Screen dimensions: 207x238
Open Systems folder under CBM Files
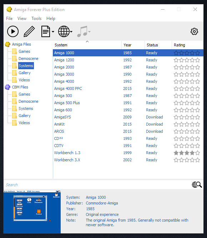26,108
